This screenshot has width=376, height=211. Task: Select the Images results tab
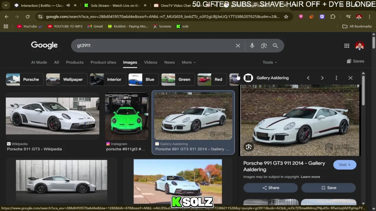point(130,62)
